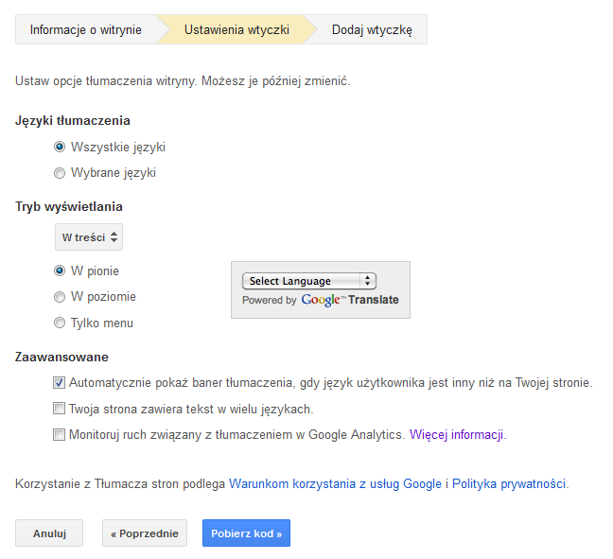Screen dimensions: 613x559
Task: Enable the multi-language page text checkbox
Action: click(59, 409)
